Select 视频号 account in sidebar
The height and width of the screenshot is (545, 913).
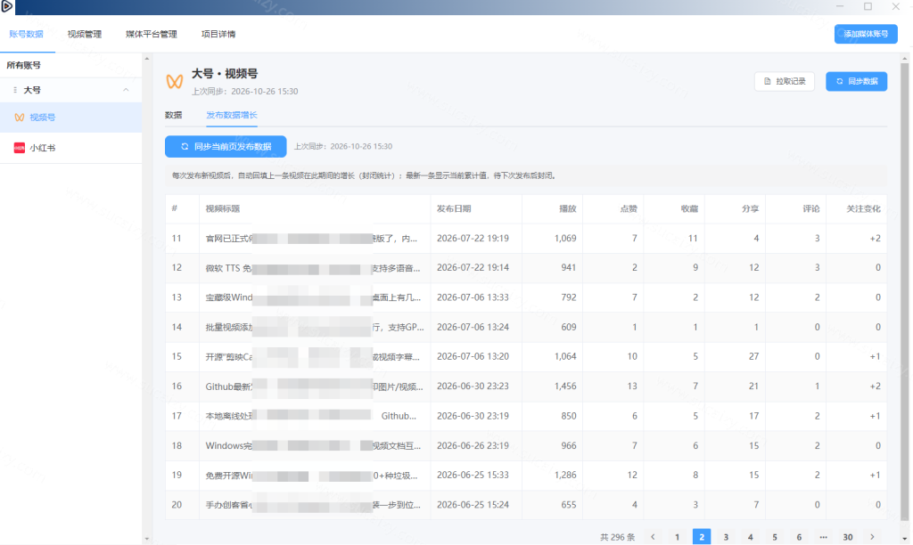click(x=71, y=118)
